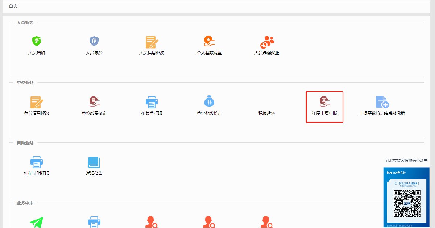Select the highlighted 年度工资申报 icon
Screen dimensions: 435x228
click(324, 102)
